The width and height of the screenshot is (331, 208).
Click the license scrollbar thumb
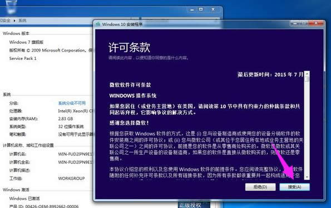(307, 79)
